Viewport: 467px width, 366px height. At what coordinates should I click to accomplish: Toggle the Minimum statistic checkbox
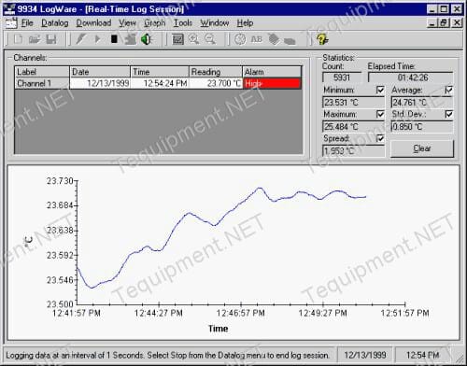click(380, 90)
